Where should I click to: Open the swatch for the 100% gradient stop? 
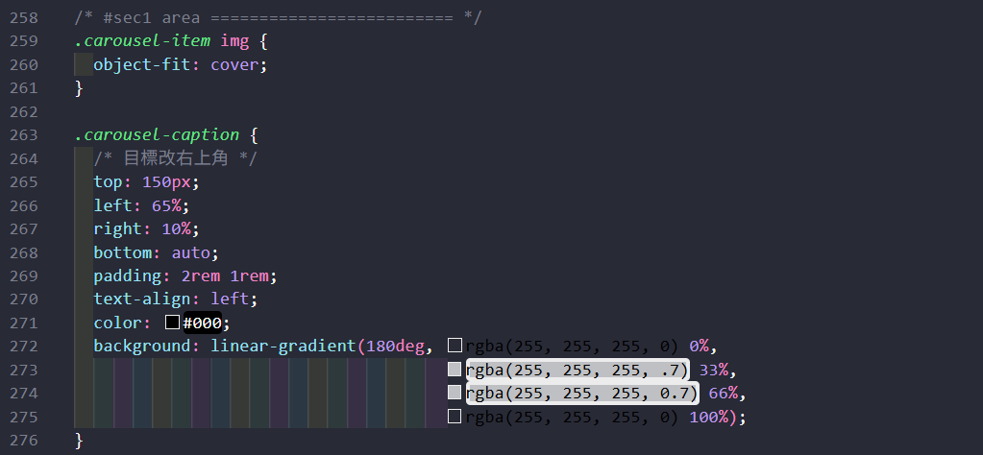(x=455, y=417)
